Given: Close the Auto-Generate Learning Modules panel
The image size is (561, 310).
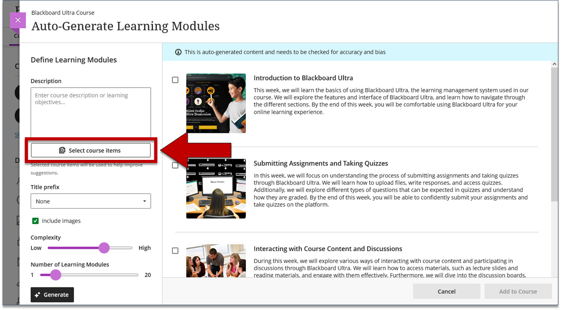Looking at the screenshot, I should tap(18, 20).
